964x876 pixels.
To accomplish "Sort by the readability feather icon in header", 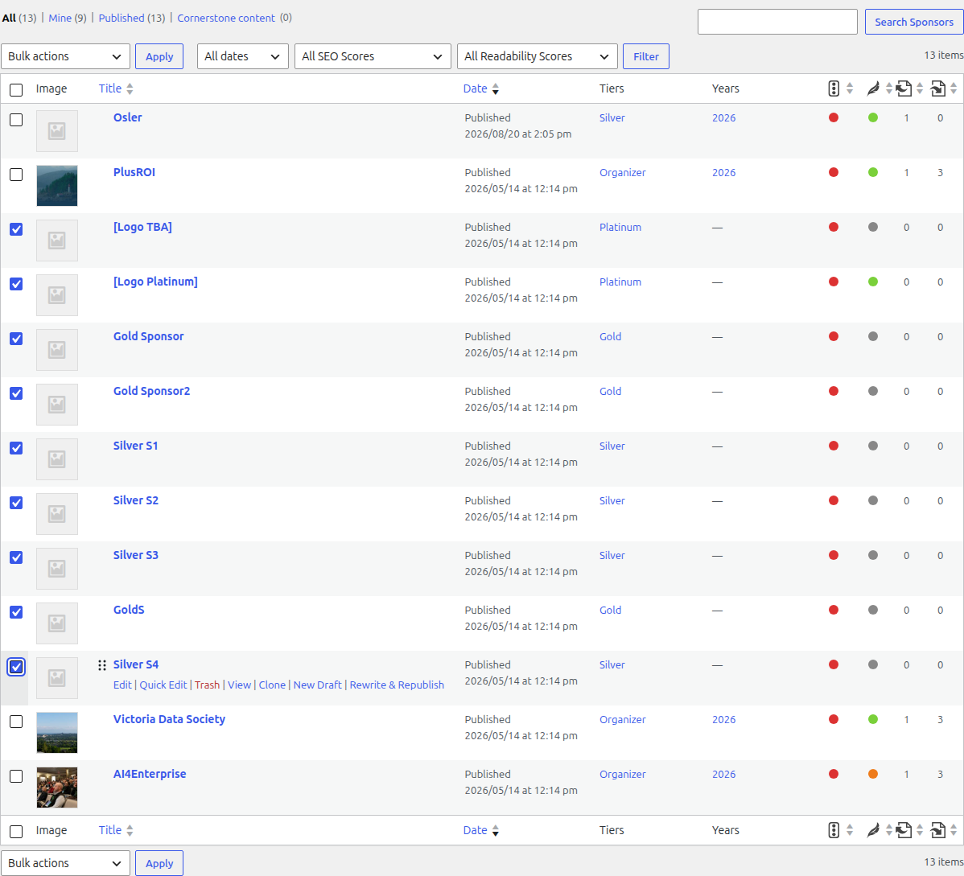I will pyautogui.click(x=873, y=89).
